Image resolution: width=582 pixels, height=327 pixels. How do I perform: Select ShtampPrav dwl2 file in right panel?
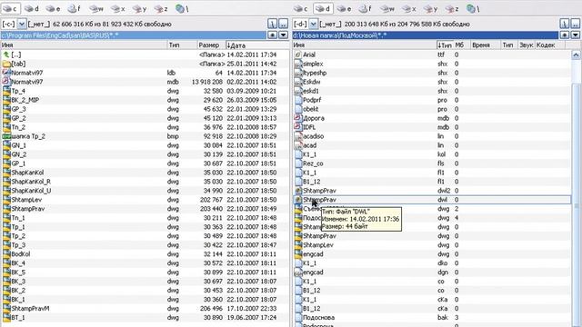pyautogui.click(x=432, y=191)
